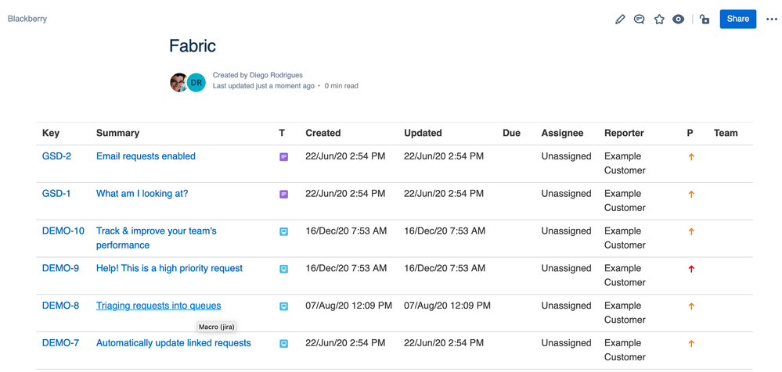Click blue issue type icon for DEMO-9
The height and width of the screenshot is (372, 782).
pyautogui.click(x=284, y=269)
